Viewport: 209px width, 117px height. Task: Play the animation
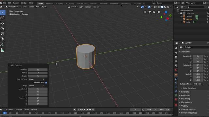87,110
